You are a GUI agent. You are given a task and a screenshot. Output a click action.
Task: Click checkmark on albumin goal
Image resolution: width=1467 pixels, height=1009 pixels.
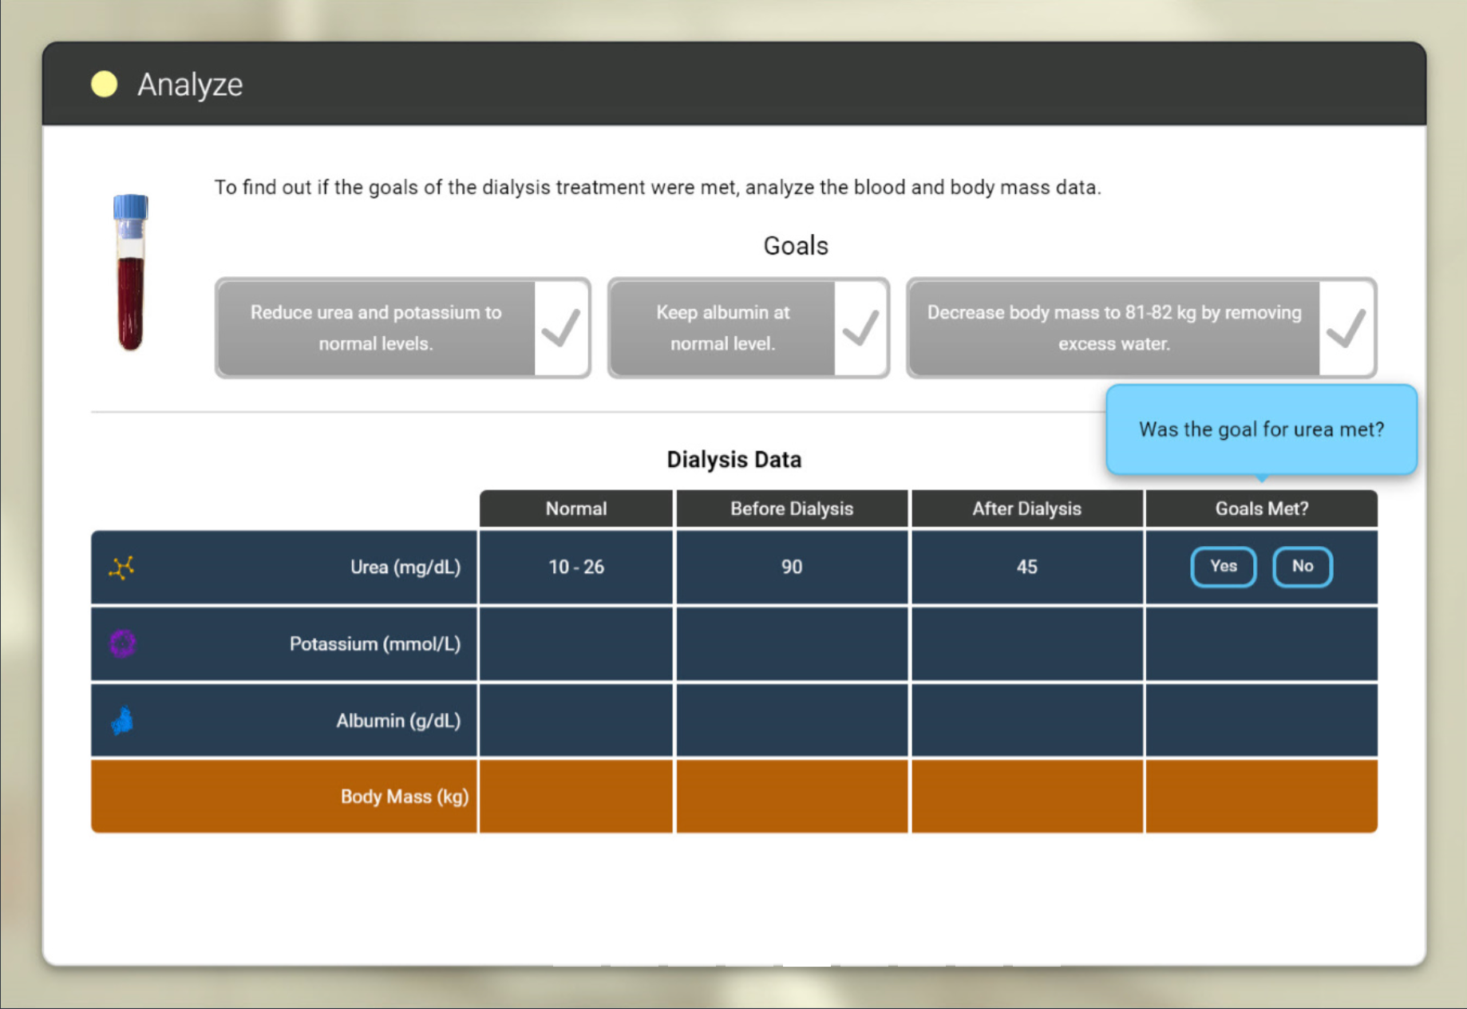pos(860,328)
